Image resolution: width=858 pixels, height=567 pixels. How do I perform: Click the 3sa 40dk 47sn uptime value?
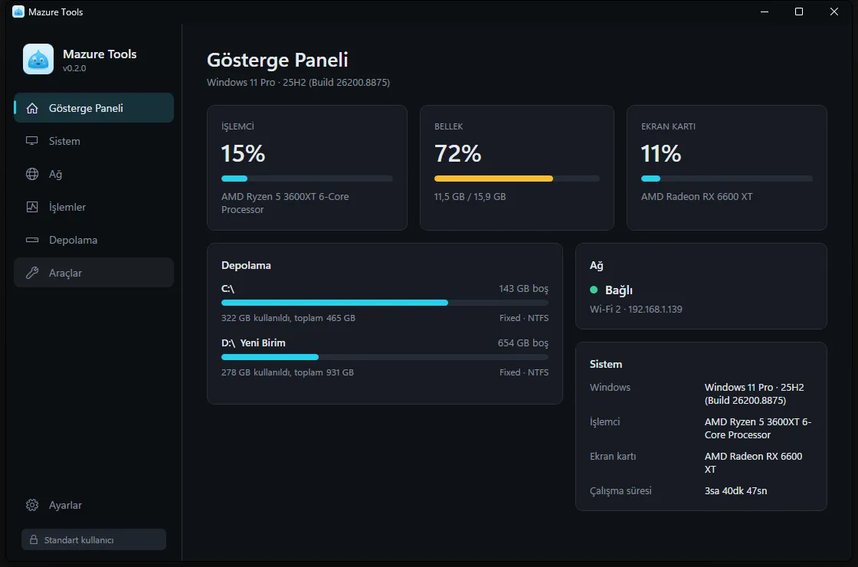pyautogui.click(x=736, y=491)
